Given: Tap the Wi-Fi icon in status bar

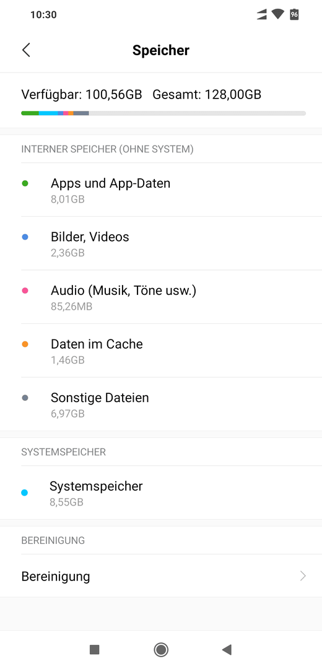Looking at the screenshot, I should pos(277,14).
